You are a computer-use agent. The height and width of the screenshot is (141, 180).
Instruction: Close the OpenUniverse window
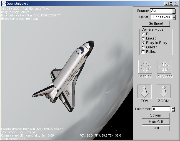176,4
